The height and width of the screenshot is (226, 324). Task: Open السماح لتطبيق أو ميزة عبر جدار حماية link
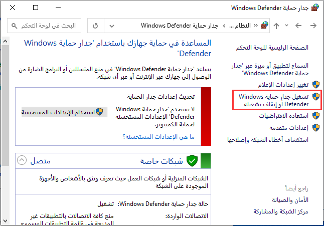point(270,69)
